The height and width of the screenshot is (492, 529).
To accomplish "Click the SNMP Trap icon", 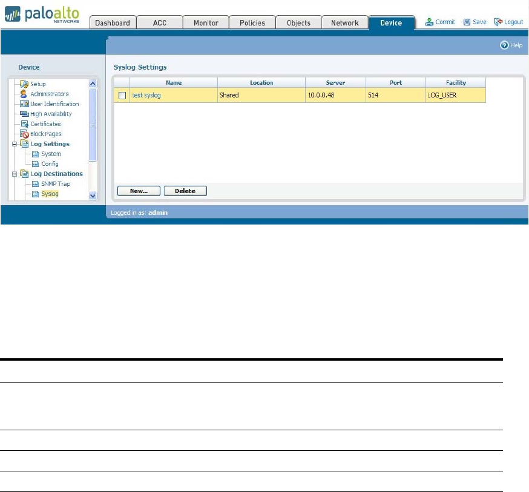I will pyautogui.click(x=36, y=184).
